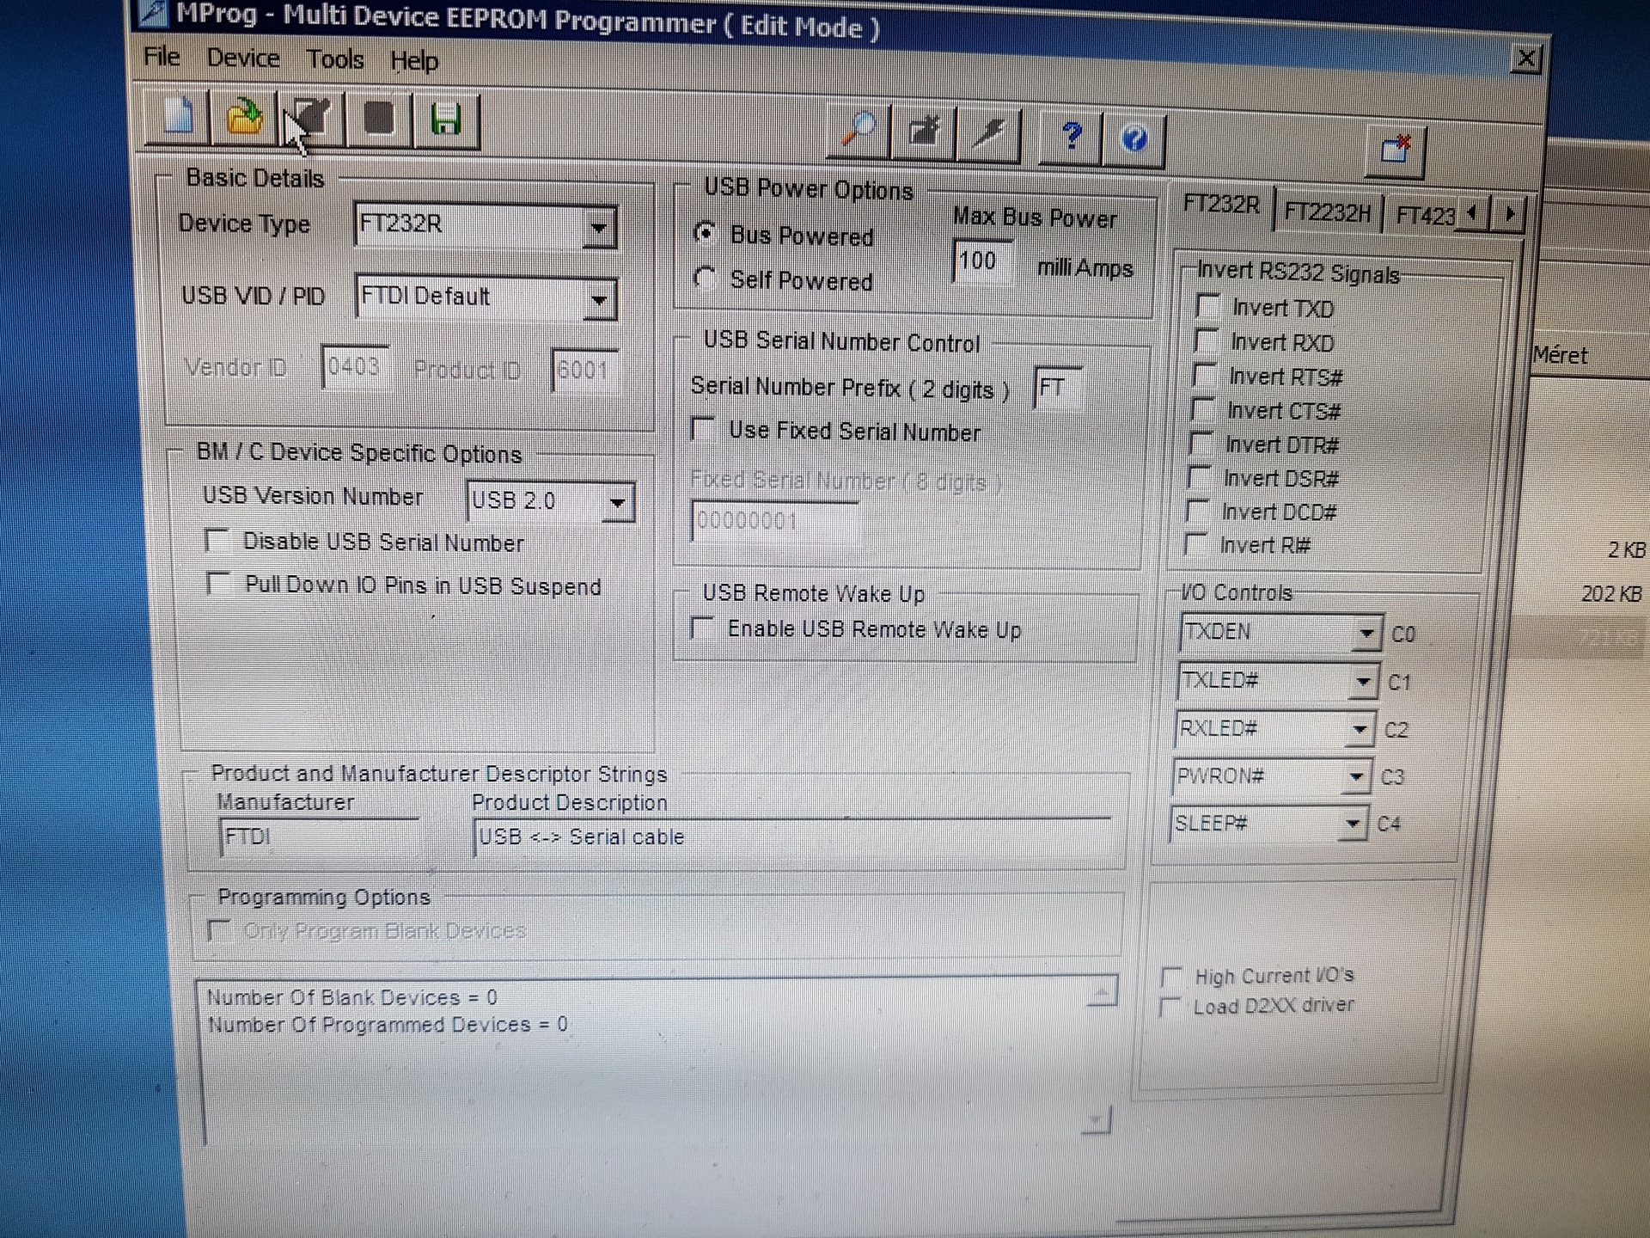Viewport: 1650px width, 1238px height.
Task: Open the Tools menu
Action: [335, 59]
